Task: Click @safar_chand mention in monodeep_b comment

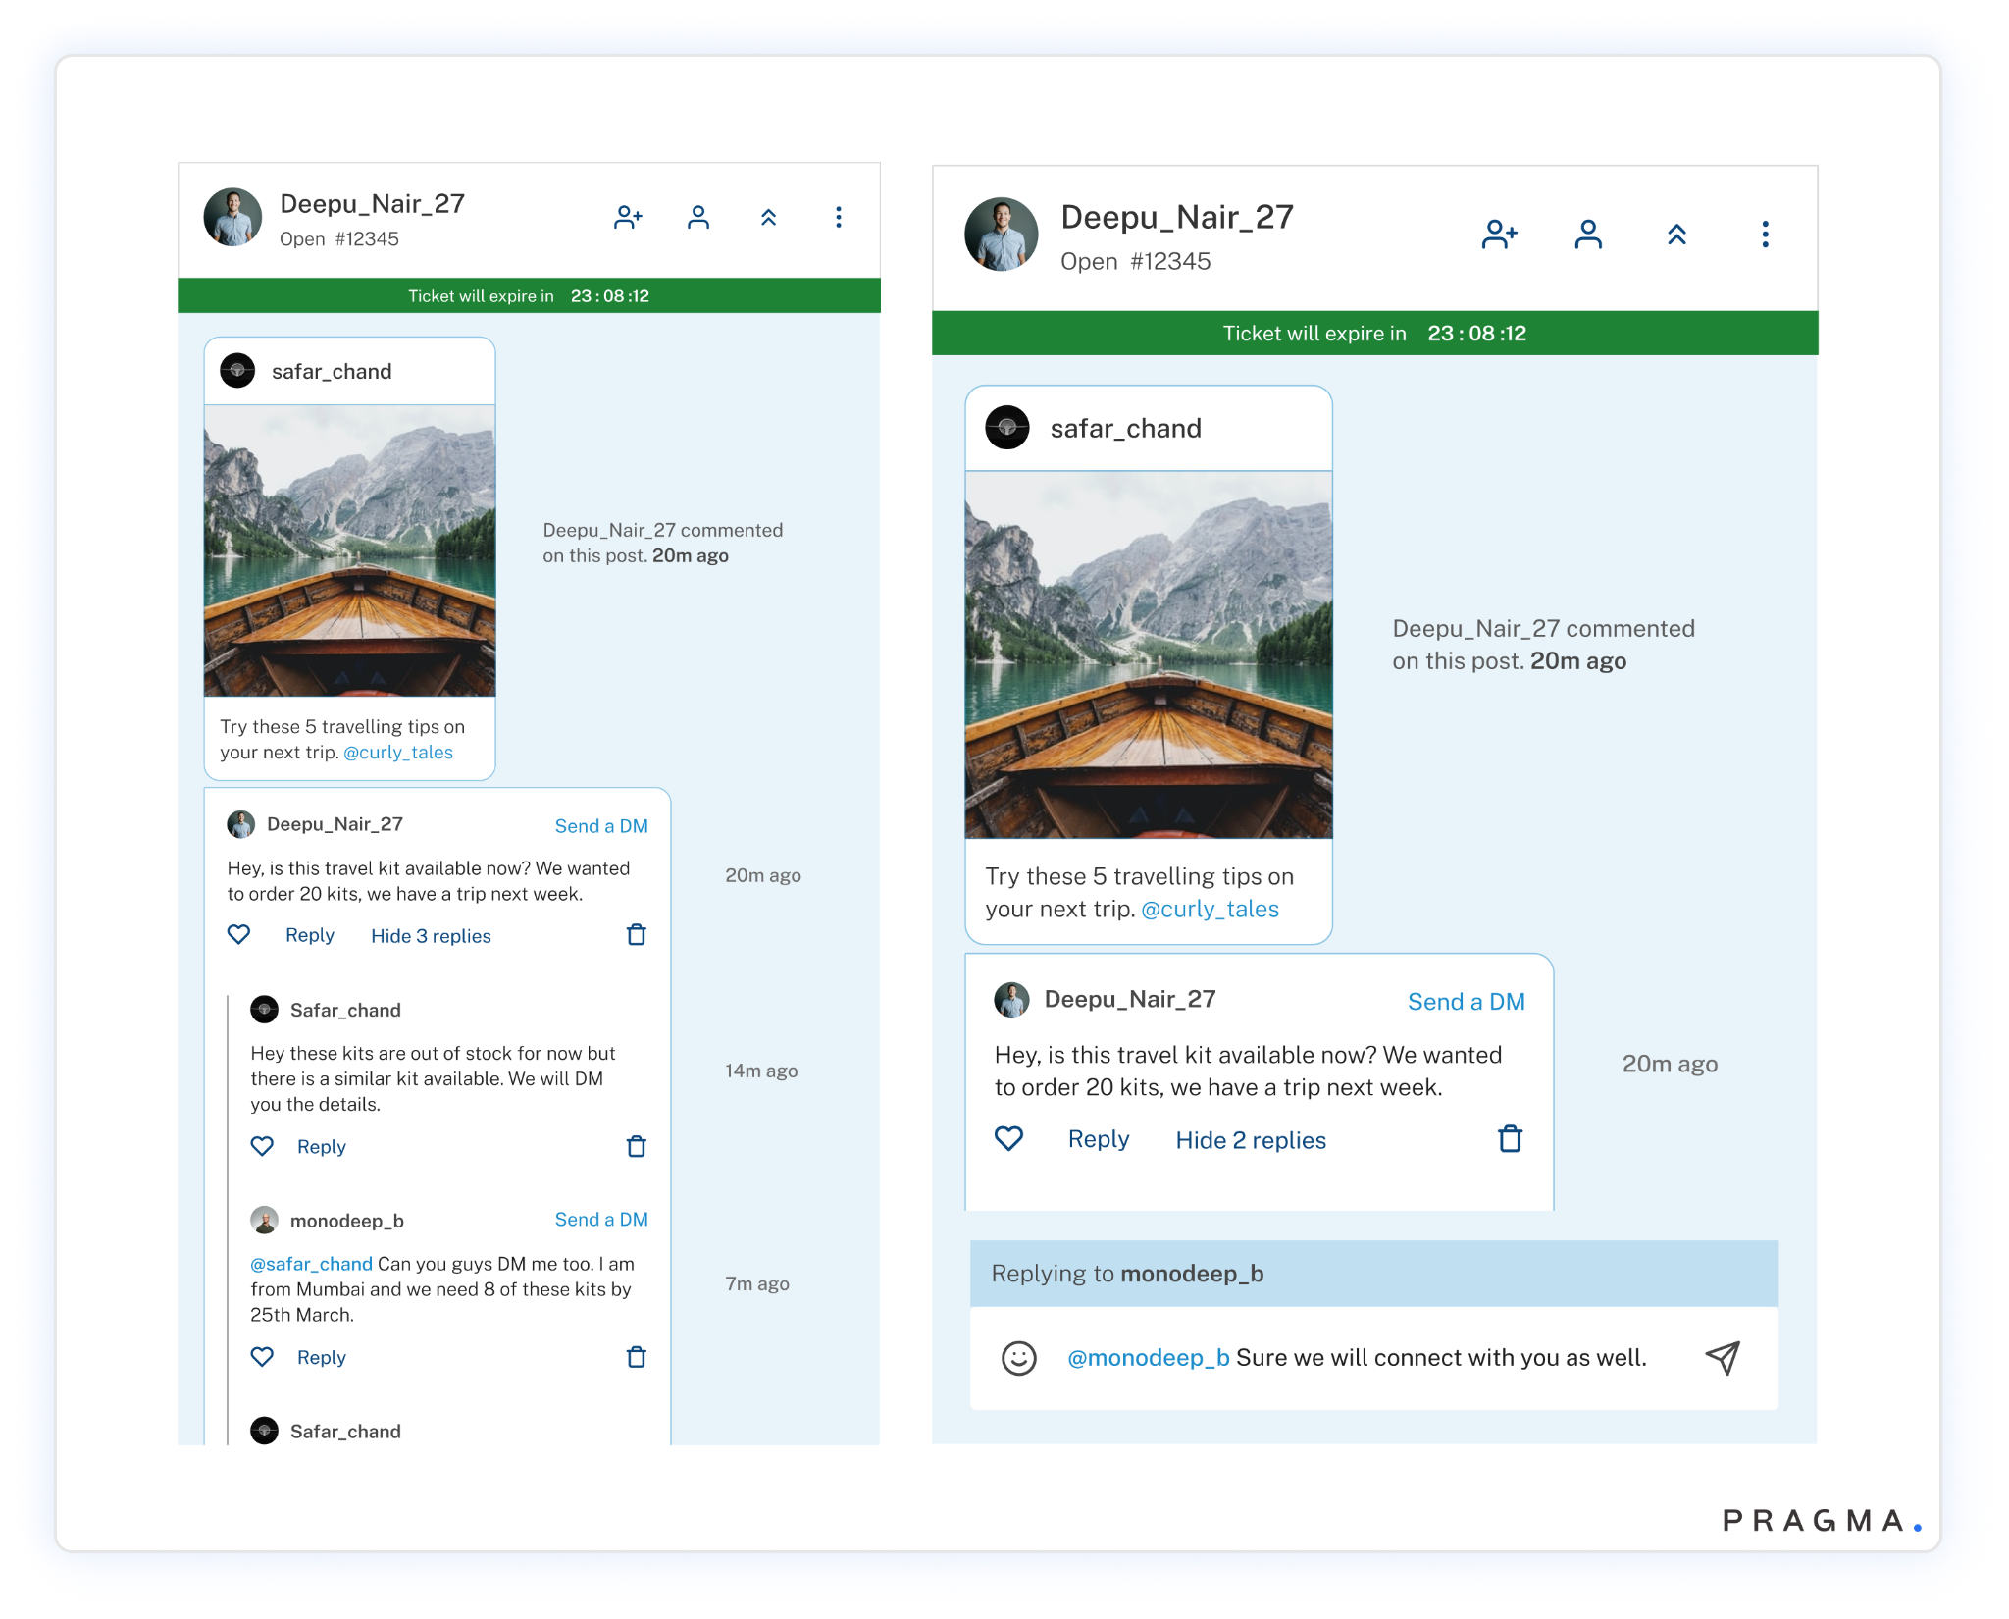Action: coord(311,1264)
